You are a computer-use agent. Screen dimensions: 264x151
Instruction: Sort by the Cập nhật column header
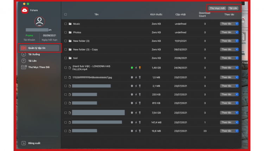[x=181, y=14]
